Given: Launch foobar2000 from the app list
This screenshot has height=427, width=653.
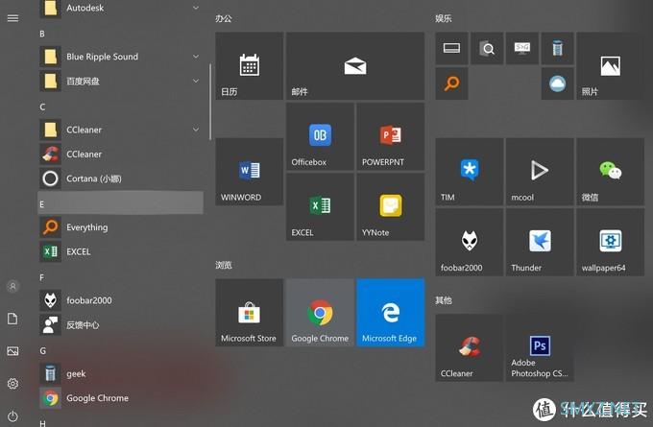Looking at the screenshot, I should coord(121,300).
